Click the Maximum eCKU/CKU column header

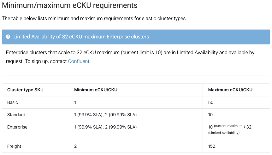coord(230,90)
